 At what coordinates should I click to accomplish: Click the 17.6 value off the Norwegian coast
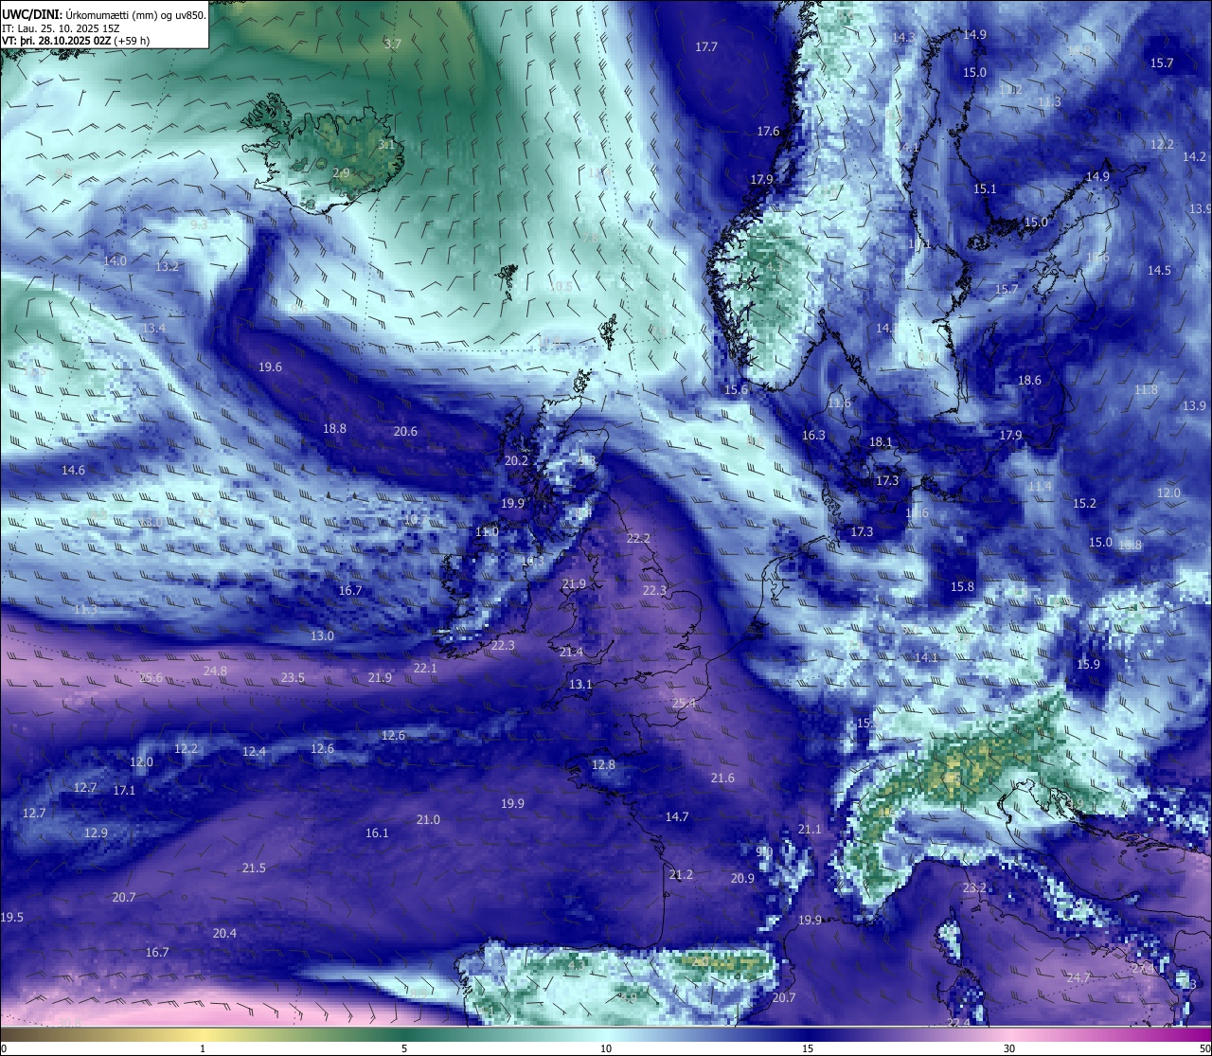click(x=768, y=132)
